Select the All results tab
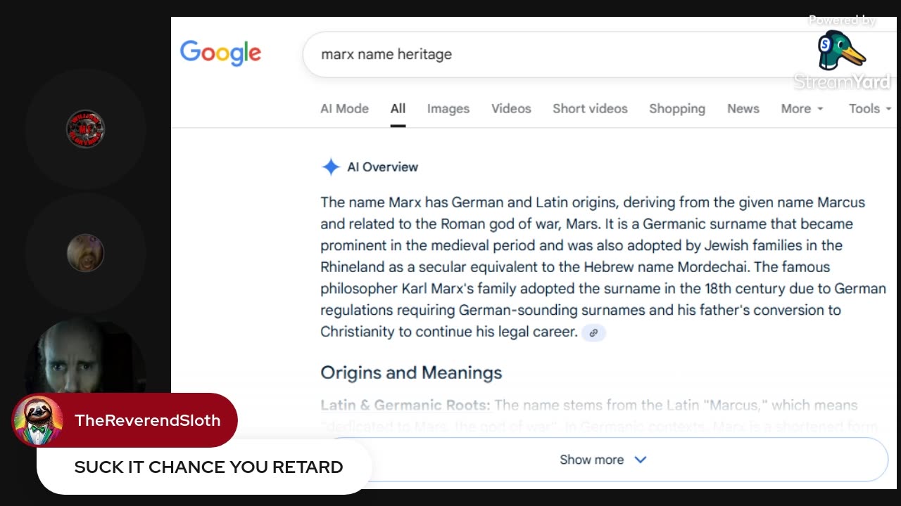Viewport: 901px width, 506px height. tap(398, 108)
